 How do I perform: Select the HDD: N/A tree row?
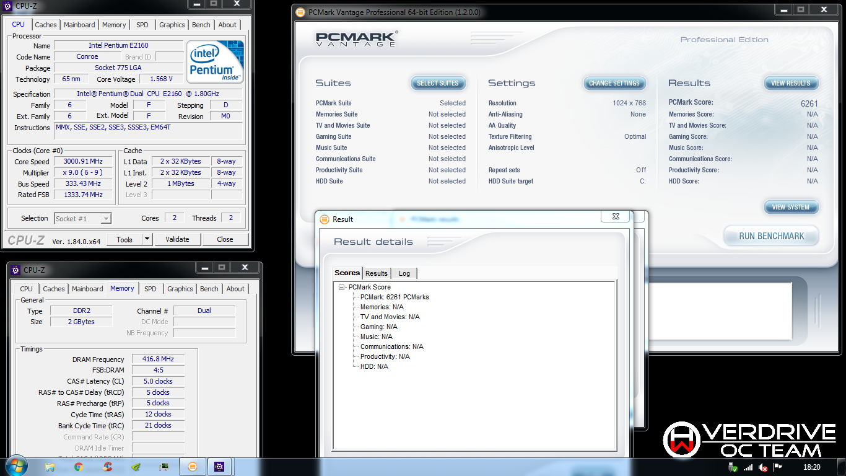coord(374,366)
